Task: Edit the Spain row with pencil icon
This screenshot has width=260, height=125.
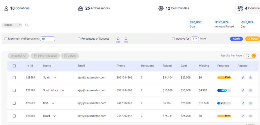Action: click(243, 78)
